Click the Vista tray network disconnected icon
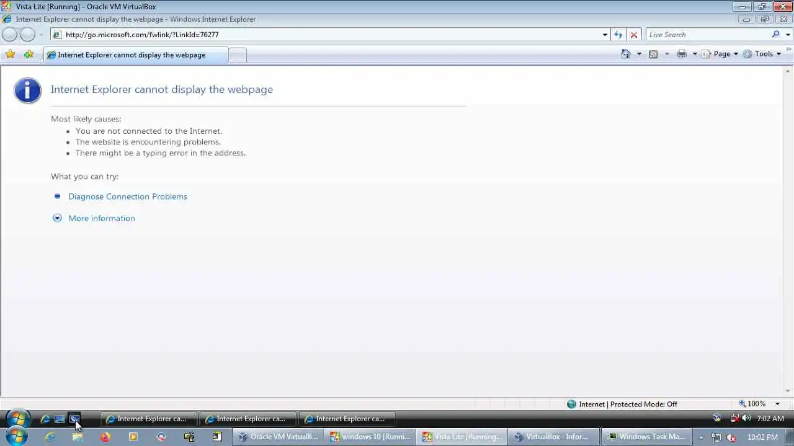Viewport: 794px width, 446px height. (734, 418)
